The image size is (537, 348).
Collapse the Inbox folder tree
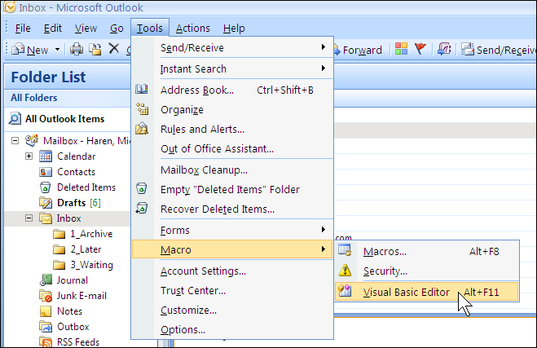(x=29, y=218)
